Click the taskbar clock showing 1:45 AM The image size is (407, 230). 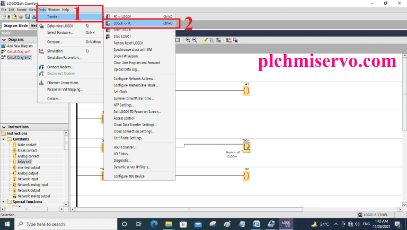click(x=382, y=224)
